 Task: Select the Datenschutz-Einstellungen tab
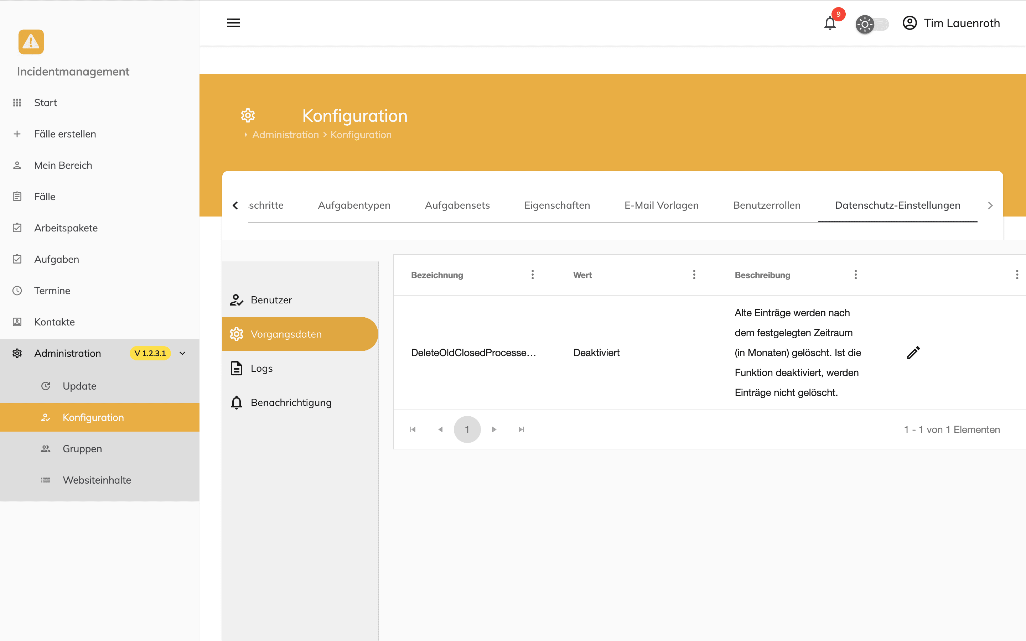(x=897, y=205)
